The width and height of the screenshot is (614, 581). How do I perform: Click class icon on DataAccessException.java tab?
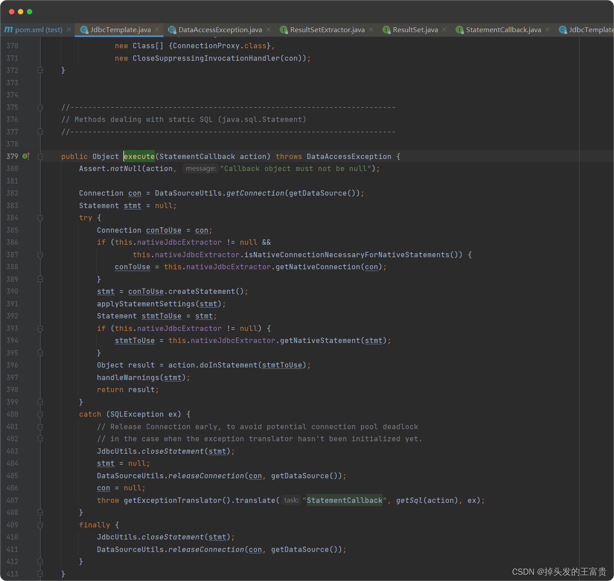pyautogui.click(x=172, y=29)
